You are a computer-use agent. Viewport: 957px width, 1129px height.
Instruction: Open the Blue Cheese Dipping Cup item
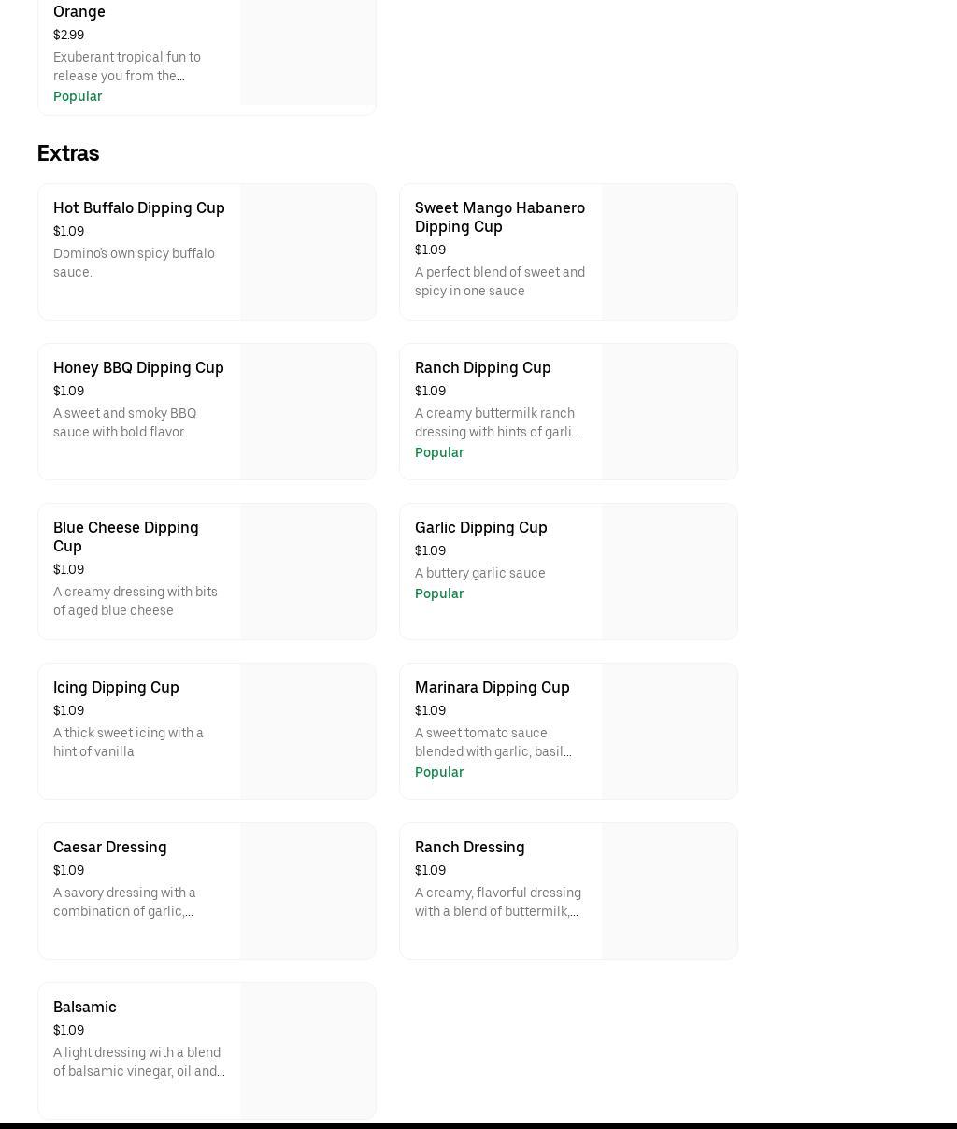[125, 536]
